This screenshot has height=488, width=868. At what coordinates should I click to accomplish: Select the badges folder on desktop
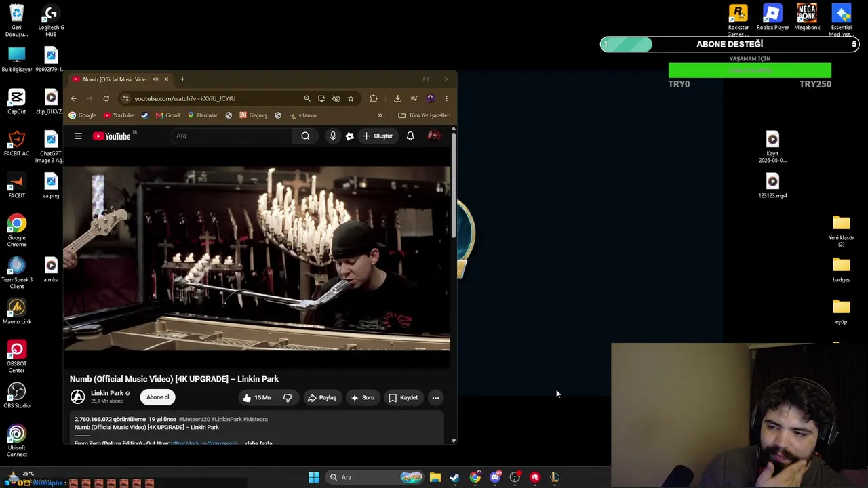tap(841, 270)
